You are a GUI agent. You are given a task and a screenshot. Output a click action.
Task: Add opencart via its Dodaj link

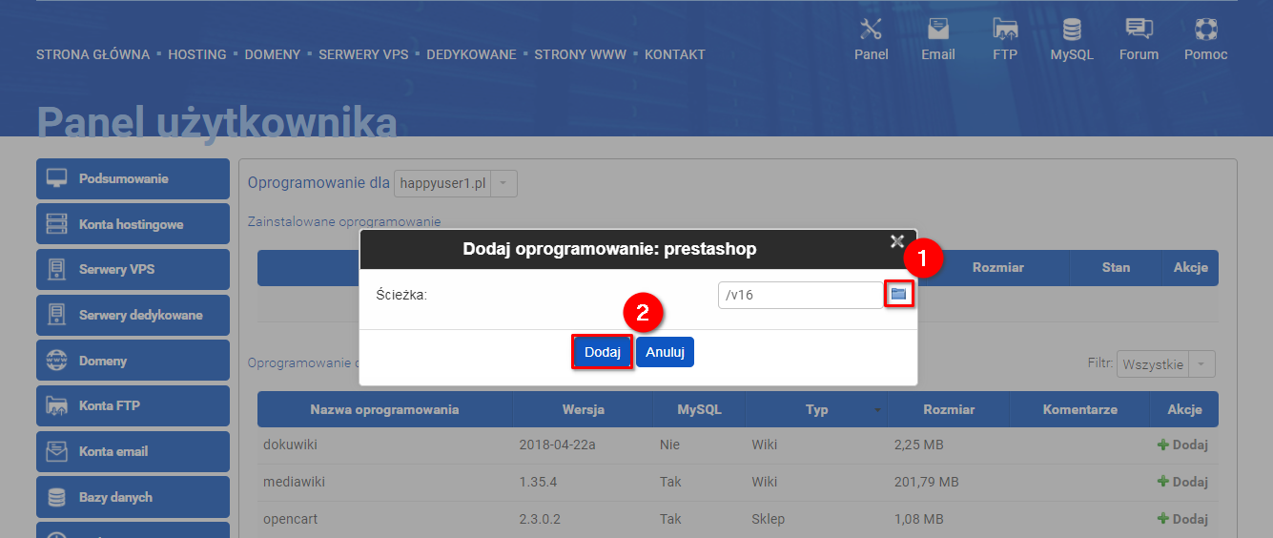(1182, 519)
